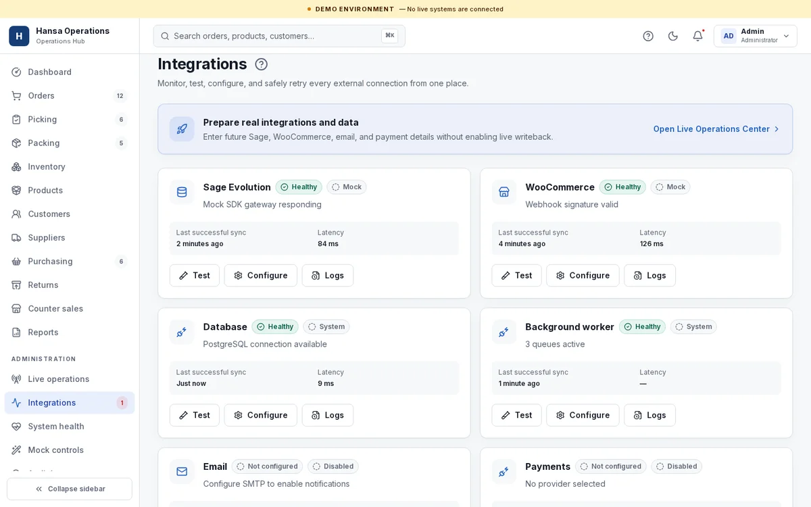This screenshot has width=811, height=507.
Task: Click Sage Evolution Mock badge
Action: (x=347, y=187)
